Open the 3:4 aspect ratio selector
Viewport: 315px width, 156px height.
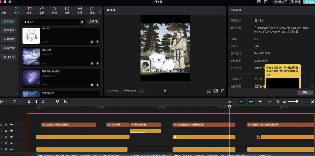click(215, 91)
